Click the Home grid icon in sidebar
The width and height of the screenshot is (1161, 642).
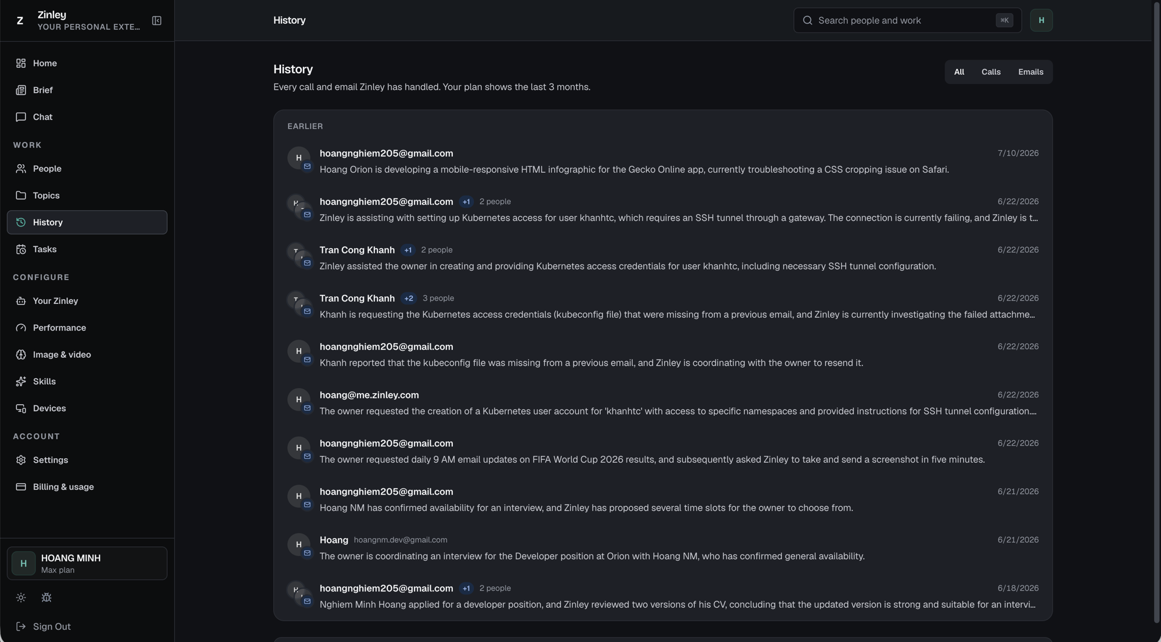pyautogui.click(x=21, y=63)
